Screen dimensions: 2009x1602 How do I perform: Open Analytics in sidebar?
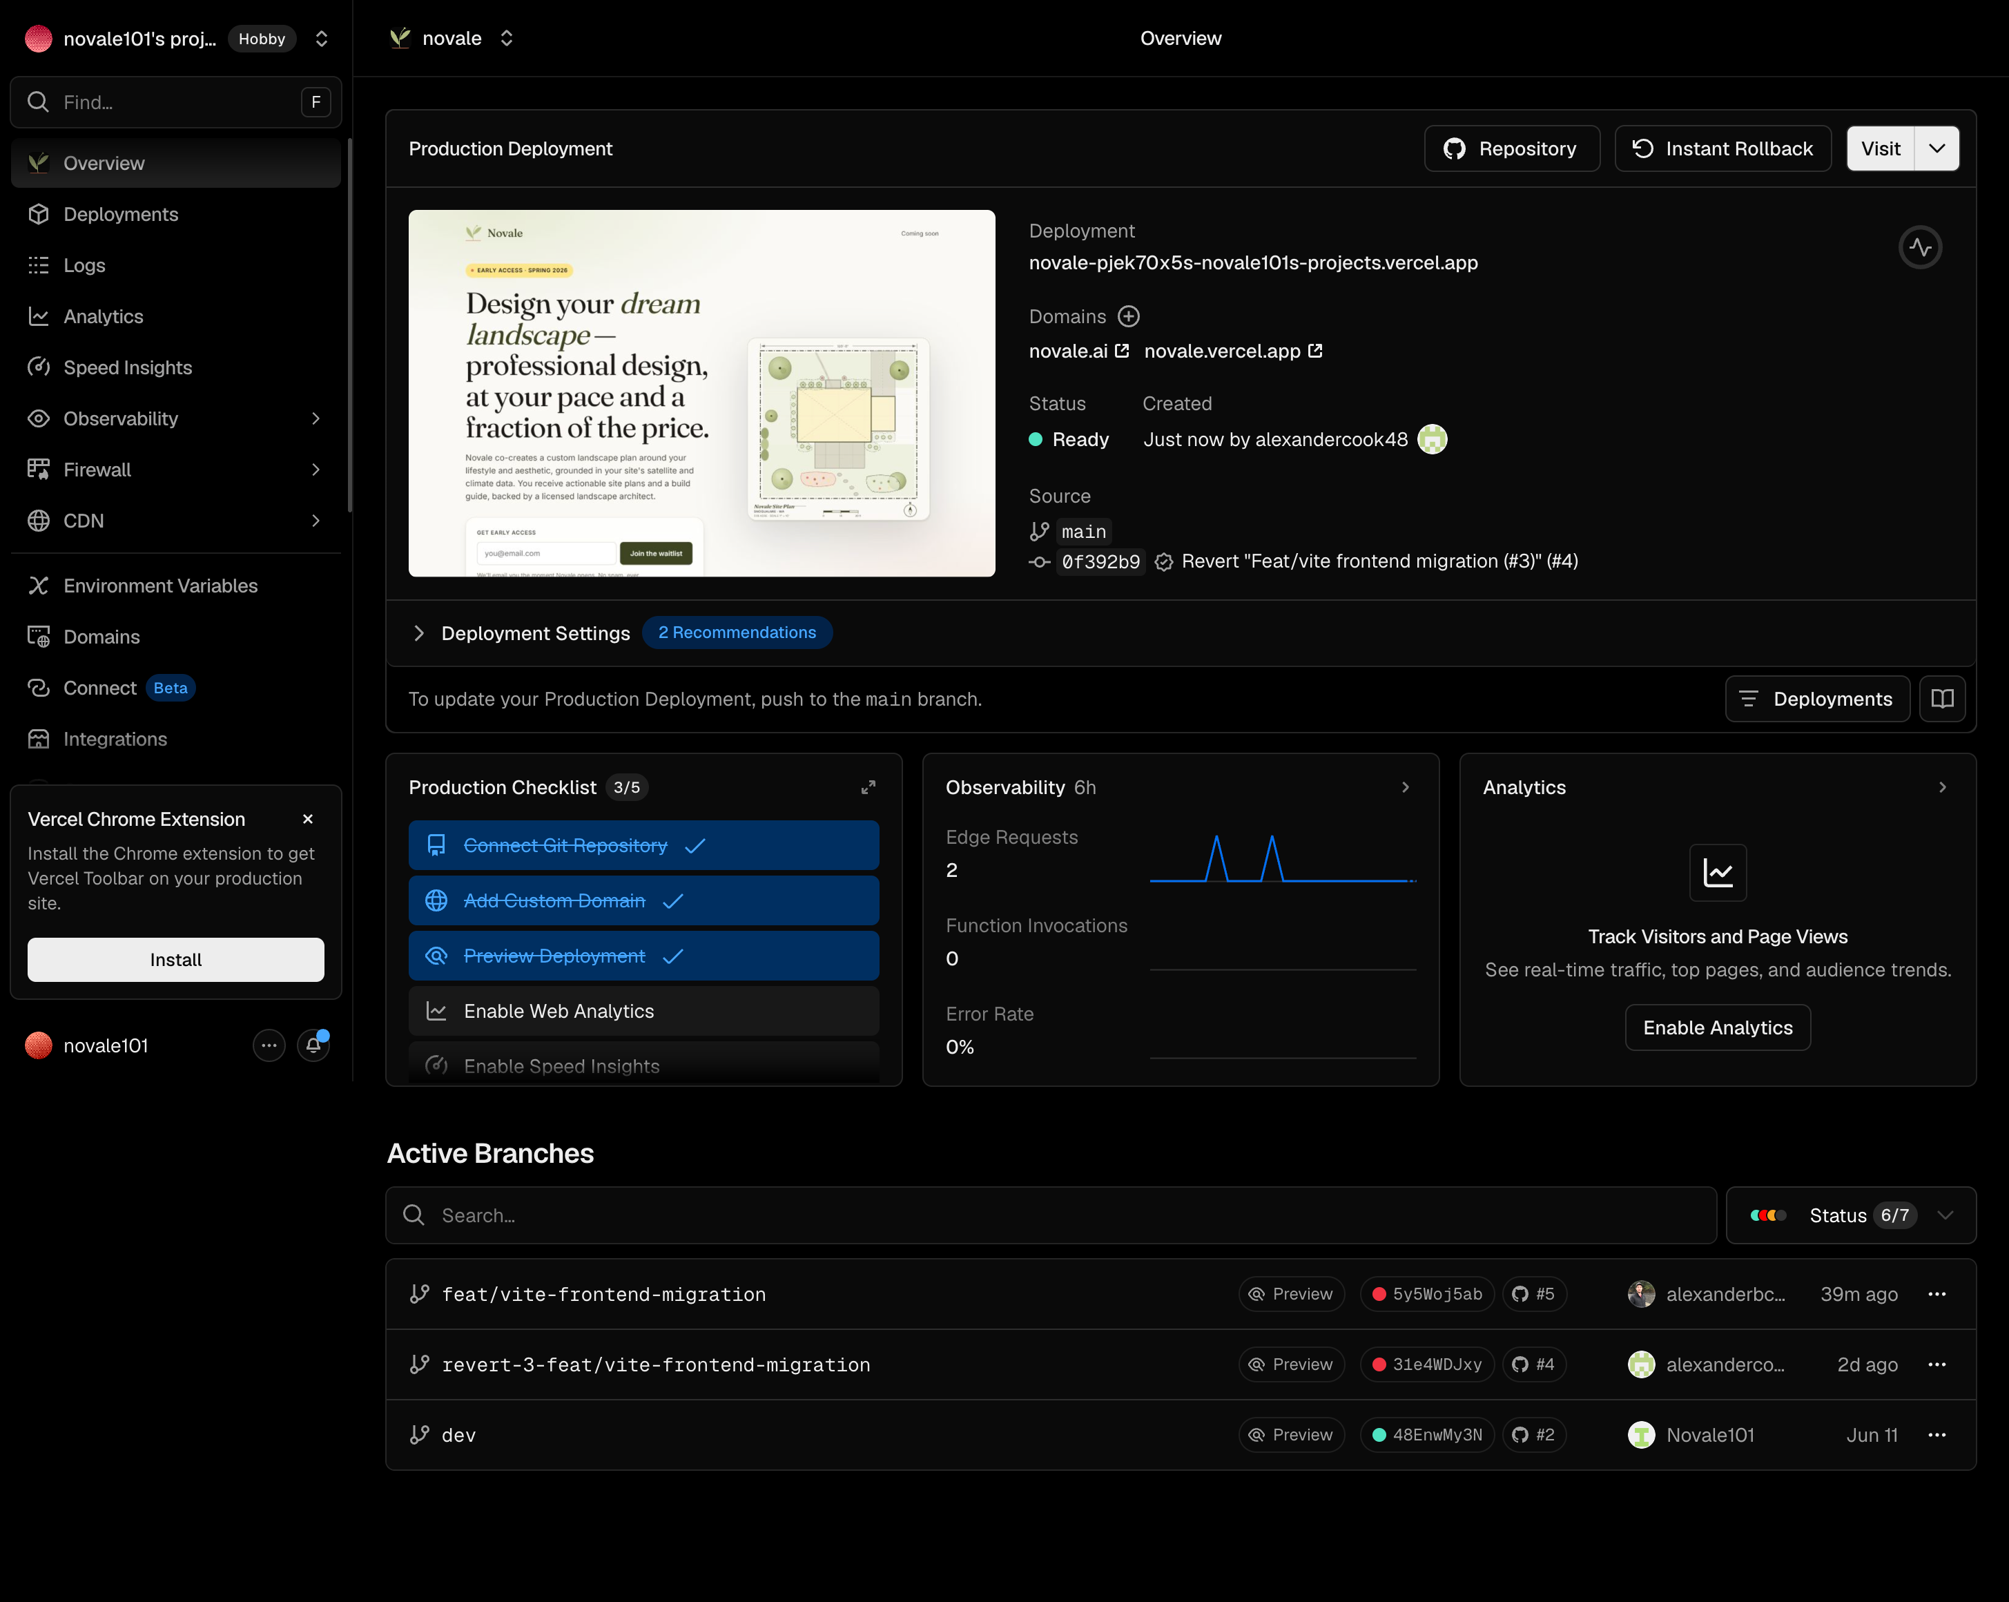(175, 317)
